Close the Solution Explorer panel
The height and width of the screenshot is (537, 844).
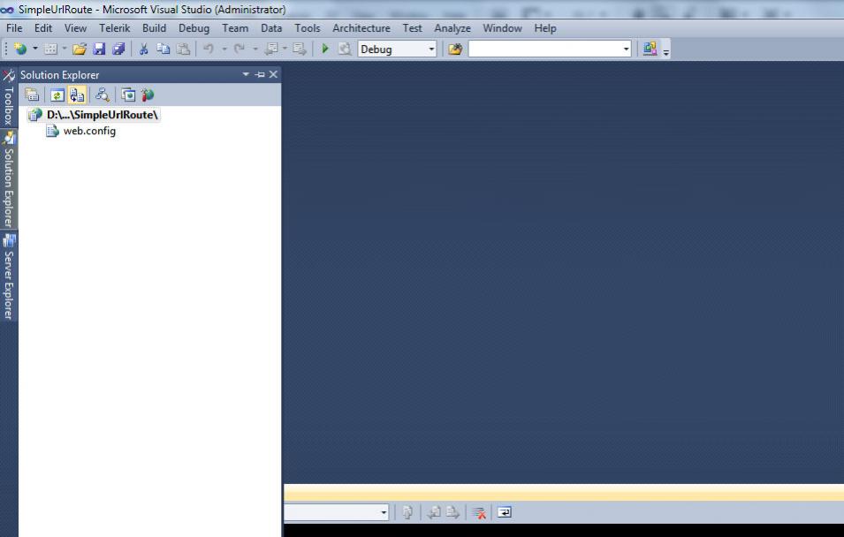pyautogui.click(x=273, y=74)
